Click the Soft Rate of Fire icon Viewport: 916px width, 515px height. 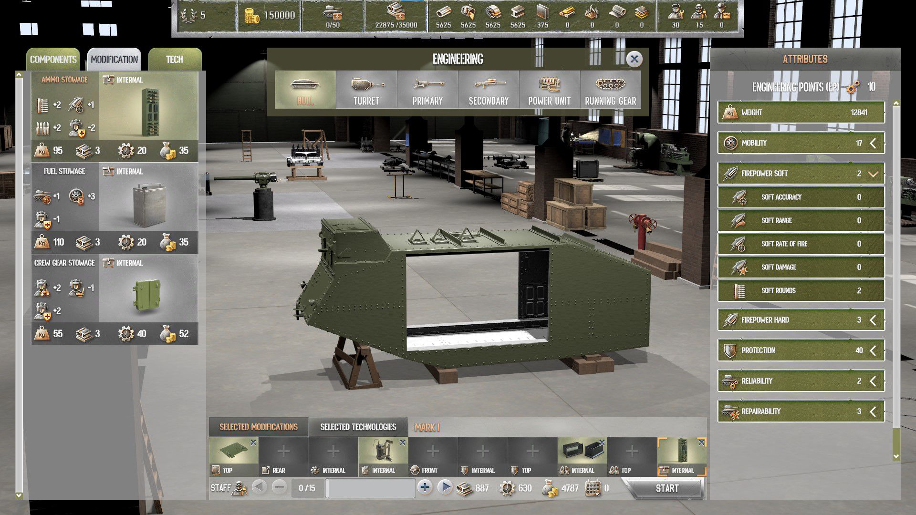coord(739,244)
